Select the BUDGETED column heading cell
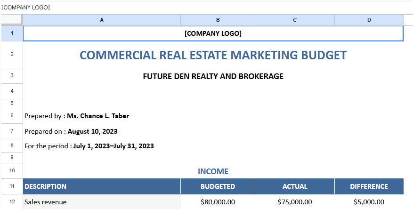413x209 pixels. click(x=218, y=186)
